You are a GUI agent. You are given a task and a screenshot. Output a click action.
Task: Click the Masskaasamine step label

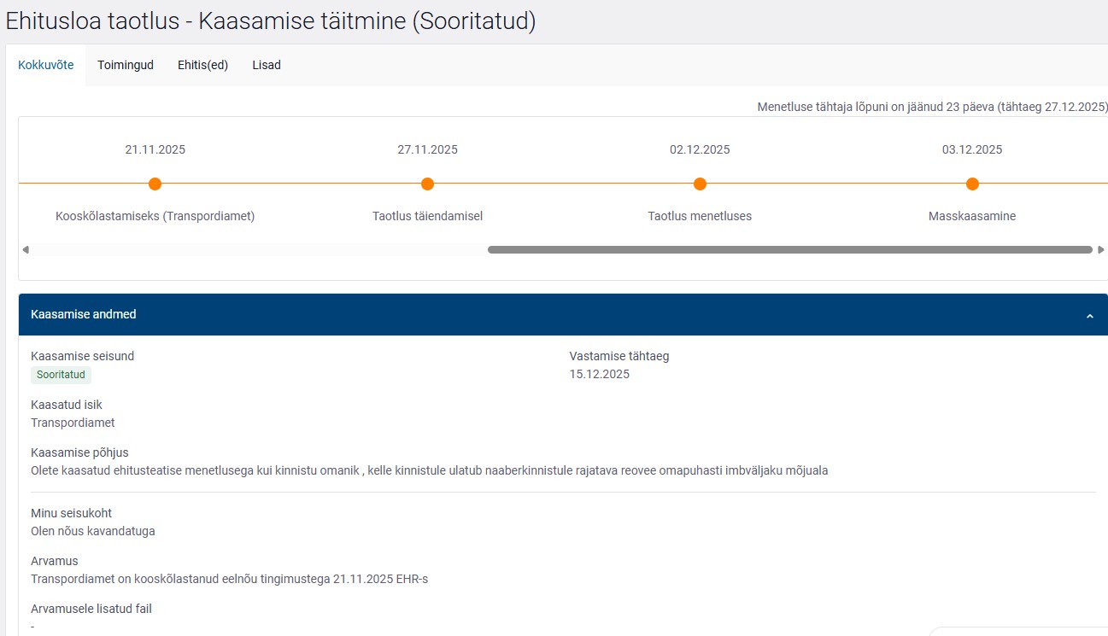[972, 216]
